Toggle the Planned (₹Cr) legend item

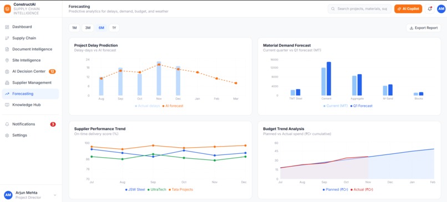335,189
